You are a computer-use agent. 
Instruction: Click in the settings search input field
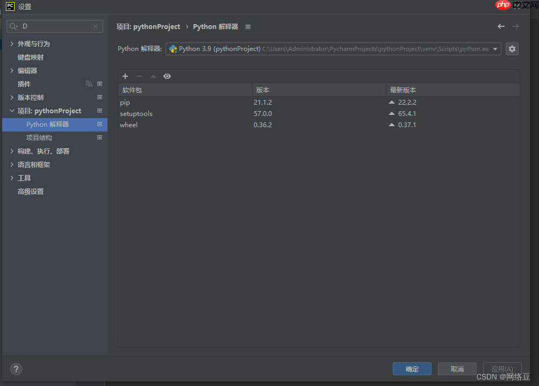56,26
